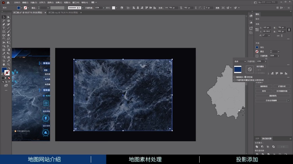Click the Stroke swatch in Appearance section
The image size is (293, 164).
click(257, 52)
